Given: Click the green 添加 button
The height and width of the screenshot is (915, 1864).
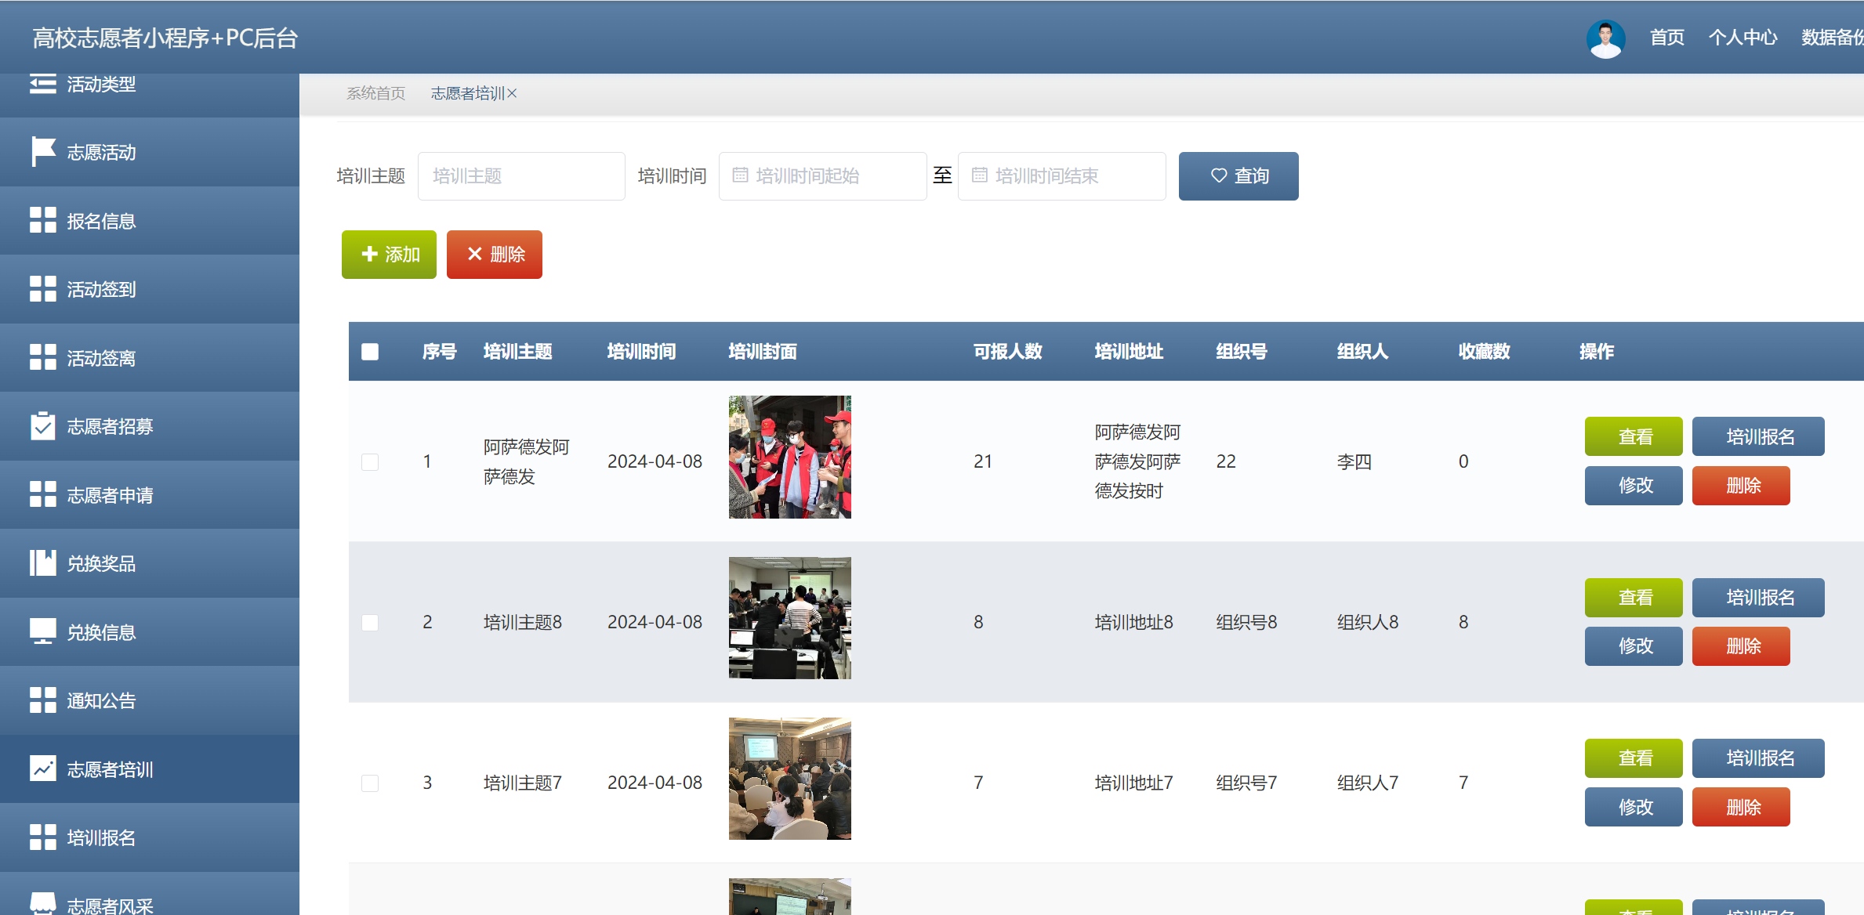Looking at the screenshot, I should pos(389,255).
